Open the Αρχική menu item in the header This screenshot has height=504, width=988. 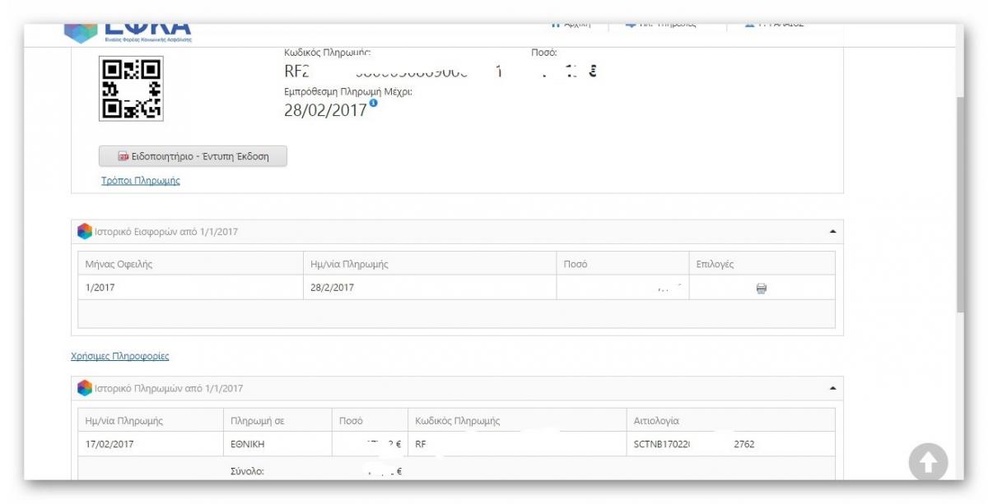coord(571,25)
